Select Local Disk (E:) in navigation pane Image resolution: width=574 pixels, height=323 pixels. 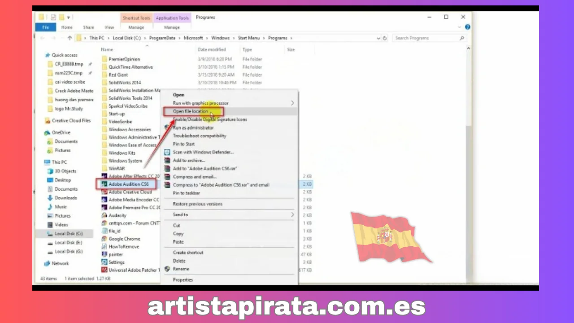[68, 243]
